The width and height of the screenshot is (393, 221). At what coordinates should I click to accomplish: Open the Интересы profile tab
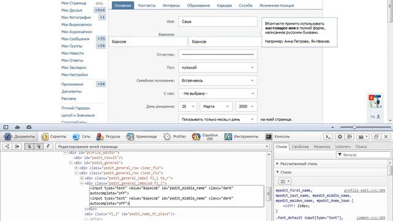coord(171,6)
